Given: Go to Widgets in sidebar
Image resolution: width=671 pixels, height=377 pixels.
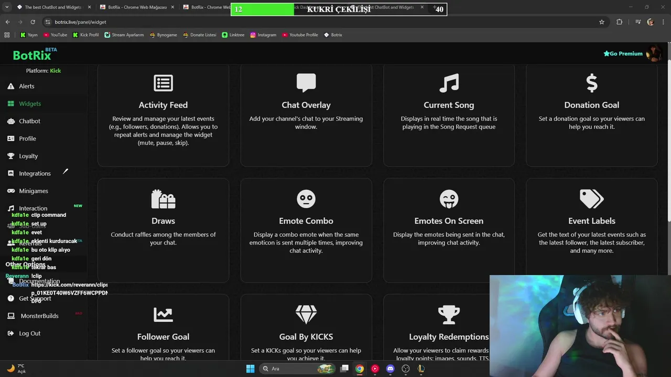Looking at the screenshot, I should (30, 104).
